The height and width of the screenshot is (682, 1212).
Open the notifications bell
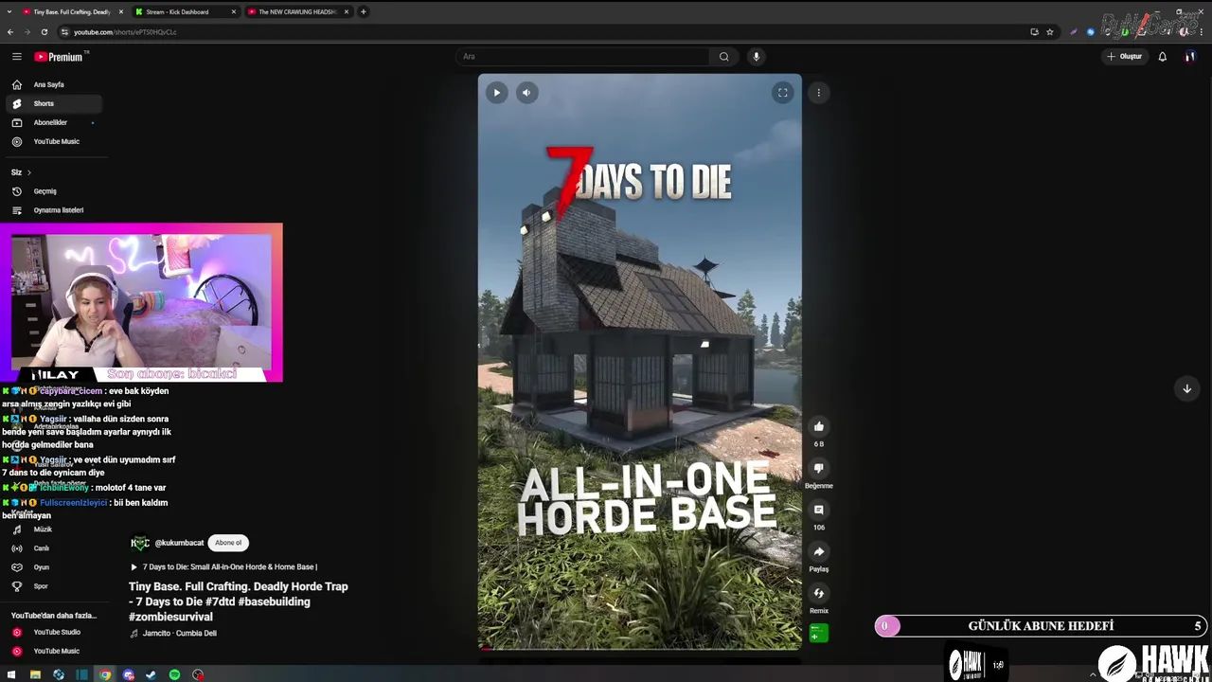point(1163,57)
